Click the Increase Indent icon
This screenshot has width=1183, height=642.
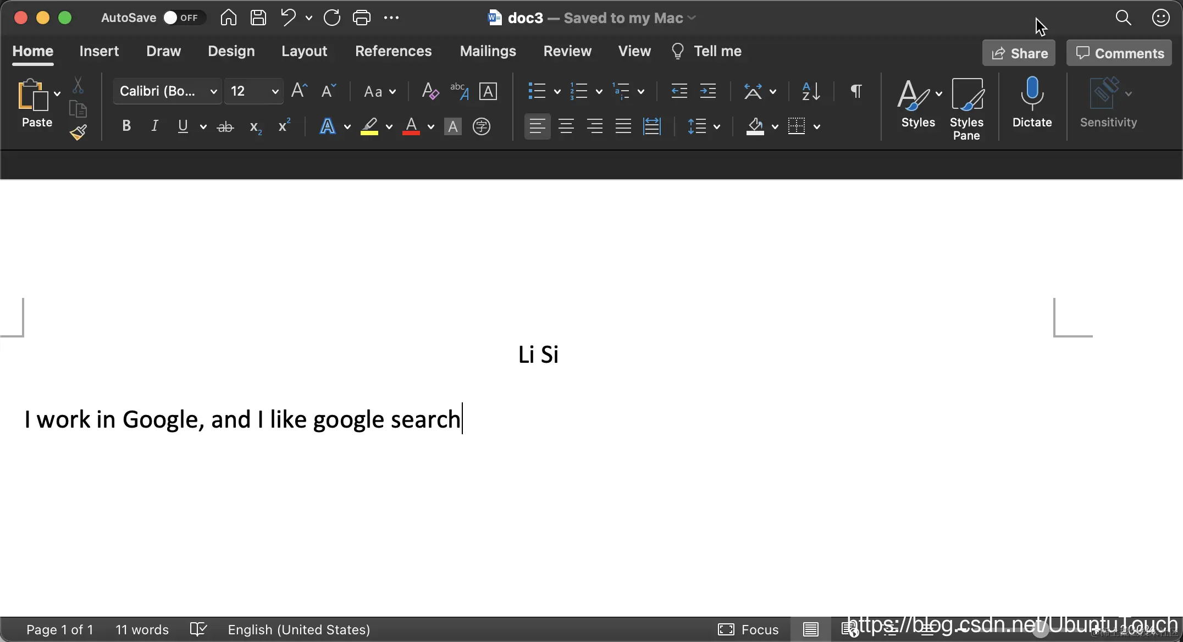point(708,91)
